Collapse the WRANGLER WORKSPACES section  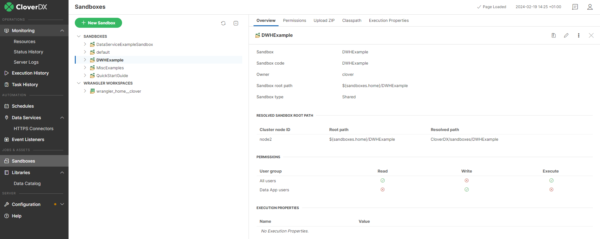pyautogui.click(x=79, y=83)
